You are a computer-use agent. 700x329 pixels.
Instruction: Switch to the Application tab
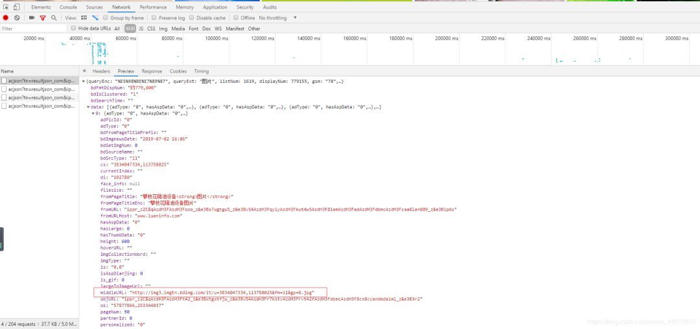tap(215, 7)
